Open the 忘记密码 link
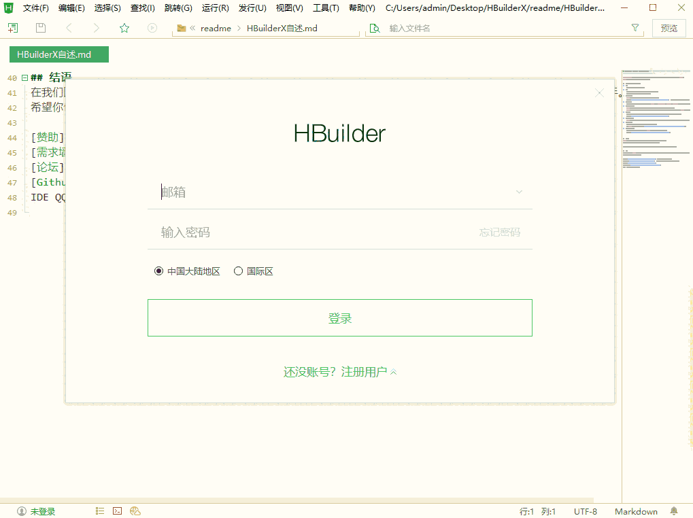This screenshot has width=693, height=518. (500, 232)
